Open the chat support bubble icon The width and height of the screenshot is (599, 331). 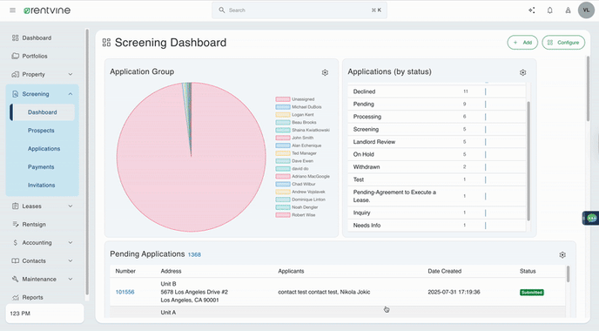pos(591,219)
